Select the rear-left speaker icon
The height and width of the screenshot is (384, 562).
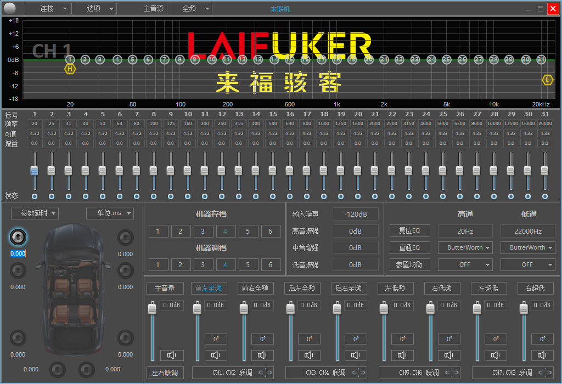click(x=18, y=338)
